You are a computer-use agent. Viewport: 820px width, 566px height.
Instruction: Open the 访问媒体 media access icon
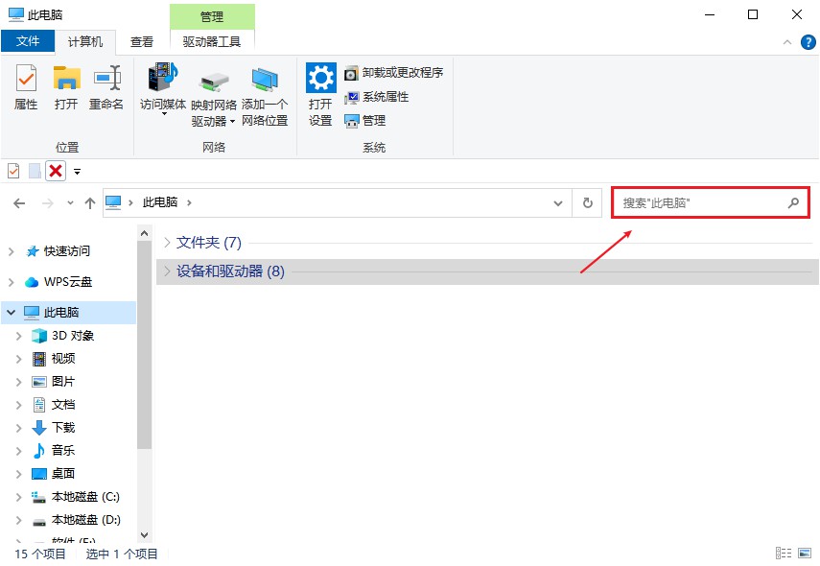pyautogui.click(x=163, y=78)
